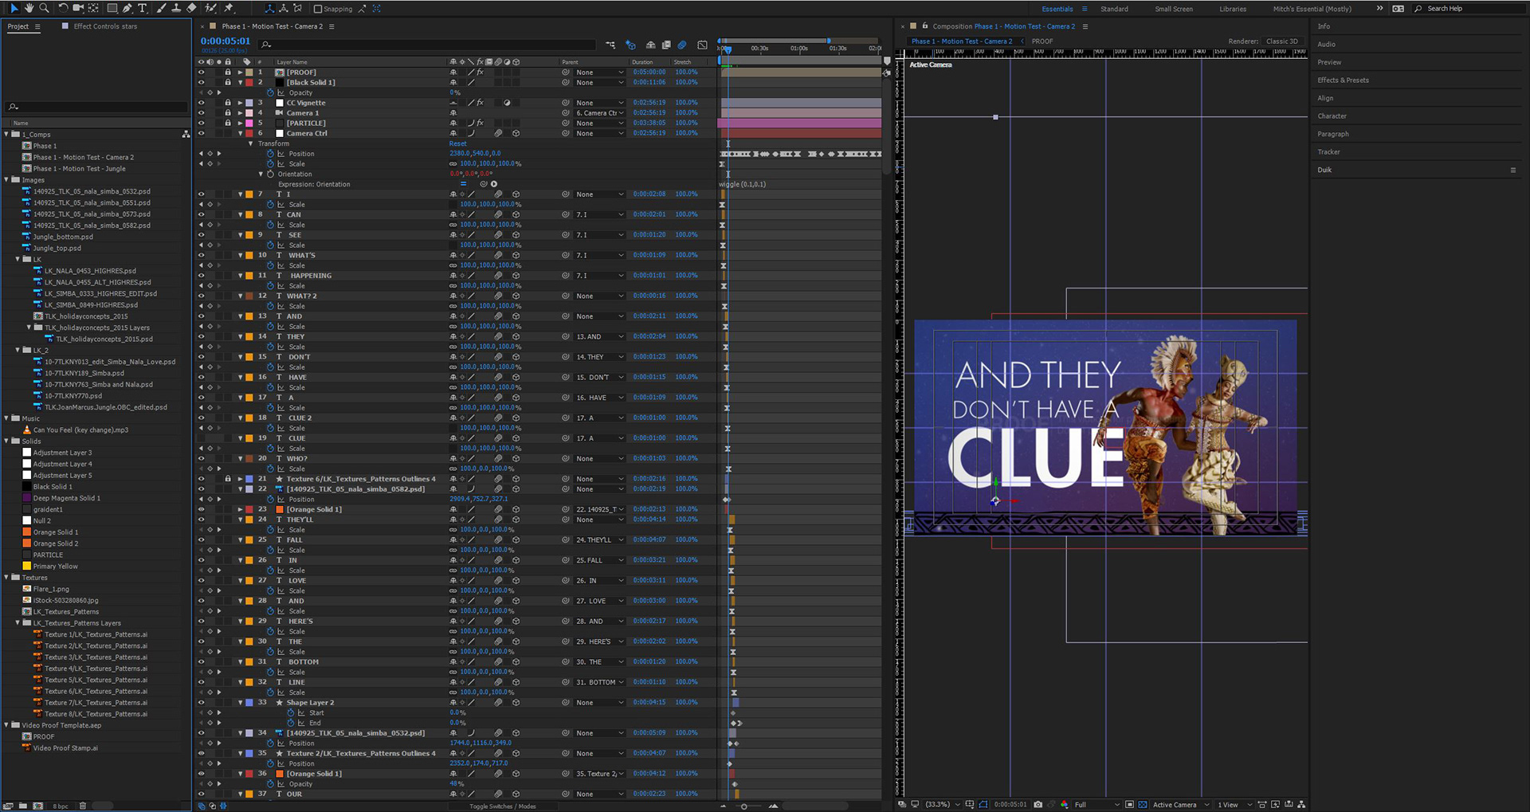Select the Hand tool
Image resolution: width=1530 pixels, height=812 pixels.
point(29,8)
